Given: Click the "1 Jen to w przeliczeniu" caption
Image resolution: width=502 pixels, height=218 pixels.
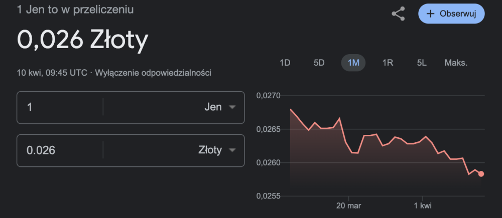Looking at the screenshot, I should click(x=75, y=10).
